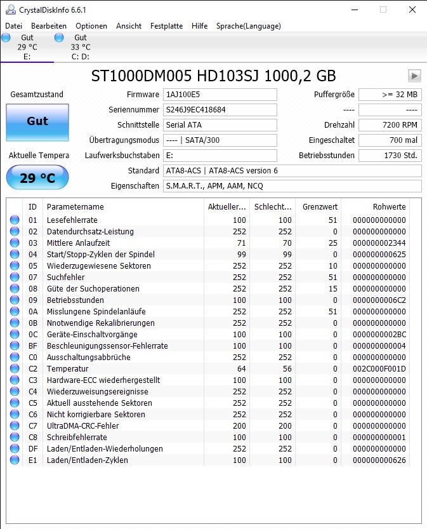Screen dimensions: 427x529
Task: Click the Laufwerksbuchstaben field E:
Action: pos(220,155)
